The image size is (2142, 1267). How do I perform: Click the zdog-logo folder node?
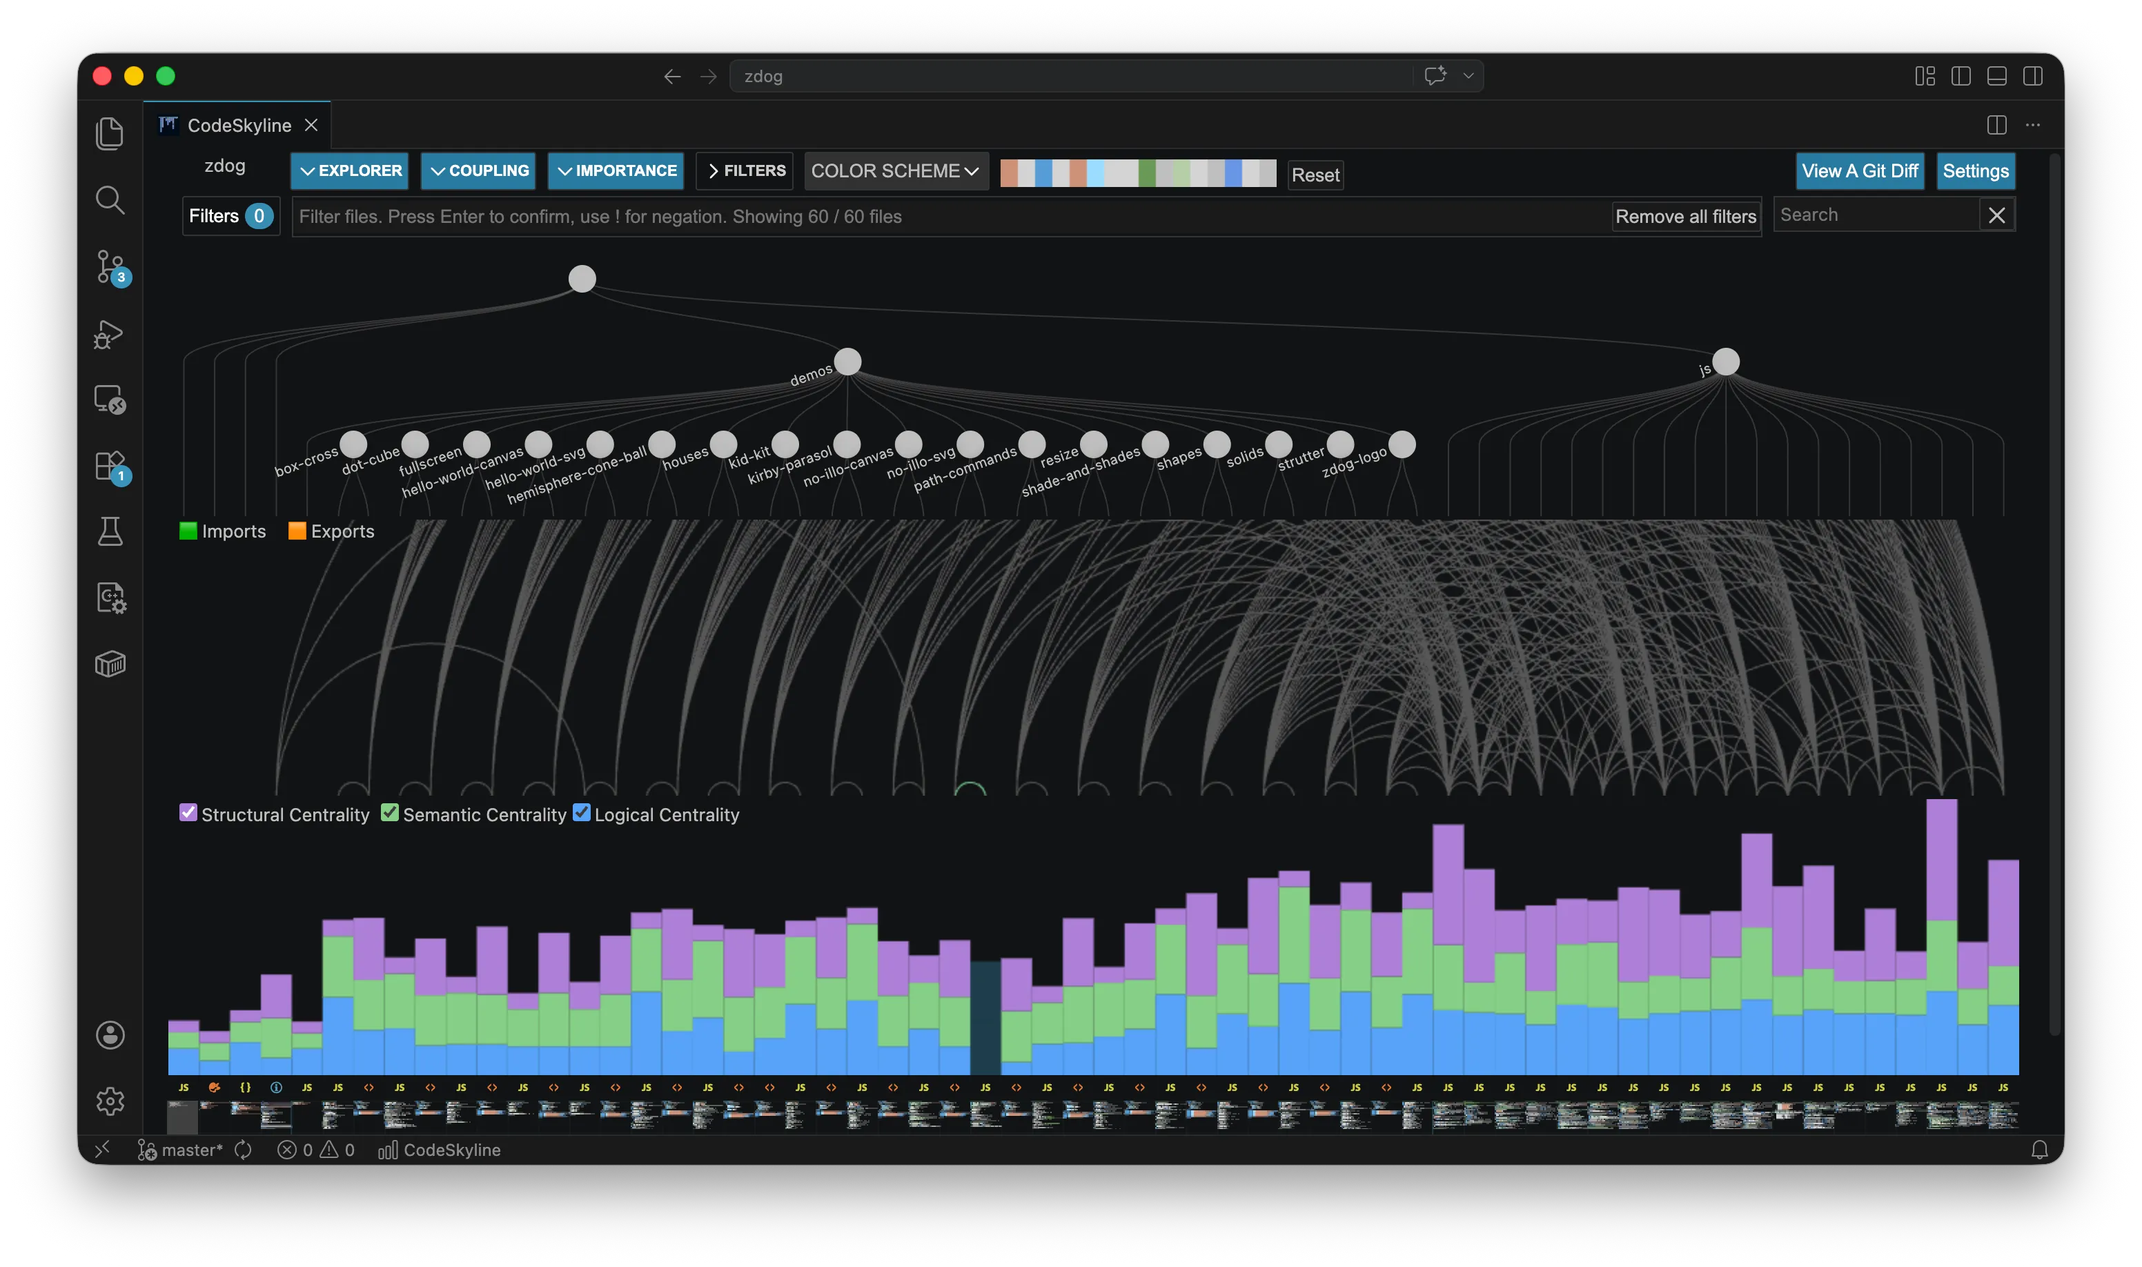pos(1402,444)
